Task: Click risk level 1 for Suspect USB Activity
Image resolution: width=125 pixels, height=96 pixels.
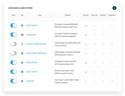Action: pos(86,44)
